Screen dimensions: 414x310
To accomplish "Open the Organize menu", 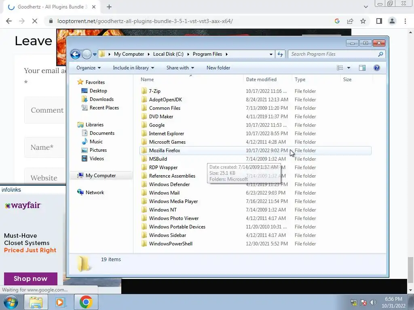I will (x=89, y=68).
